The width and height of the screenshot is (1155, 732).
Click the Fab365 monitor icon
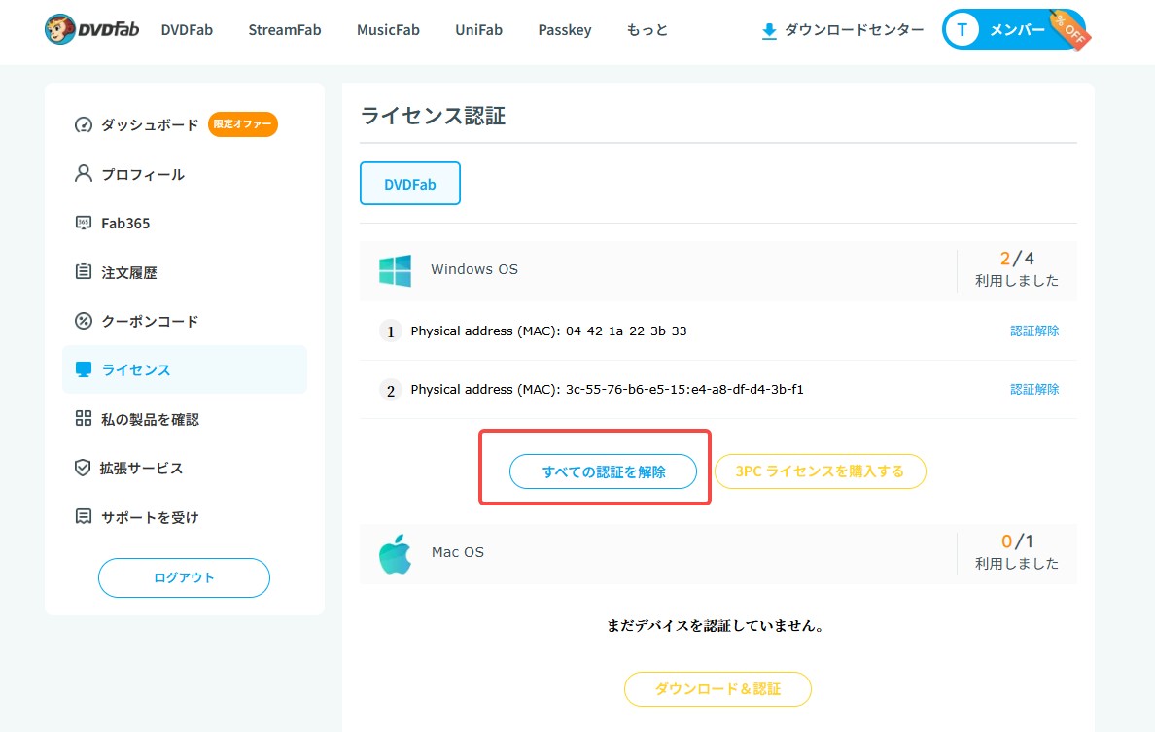(84, 223)
